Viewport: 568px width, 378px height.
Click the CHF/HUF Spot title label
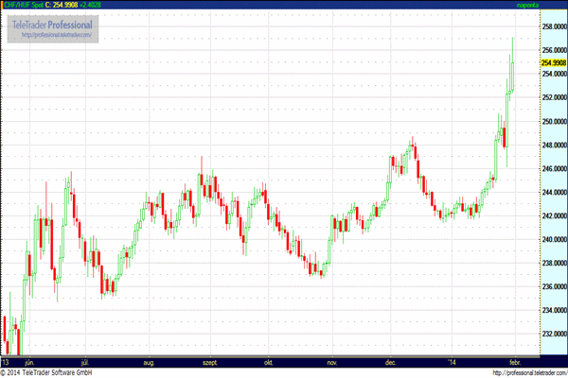click(x=23, y=5)
